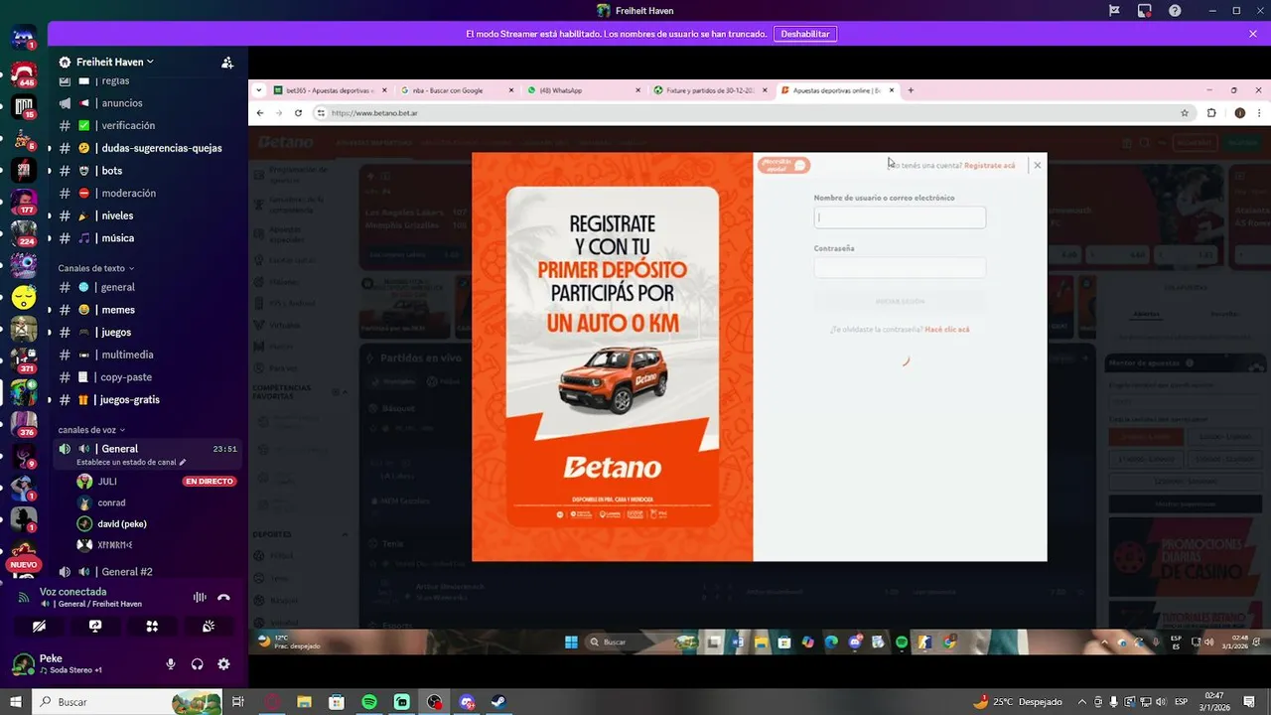Click Establece un estado de canal
Image resolution: width=1271 pixels, height=715 pixels.
131,463
